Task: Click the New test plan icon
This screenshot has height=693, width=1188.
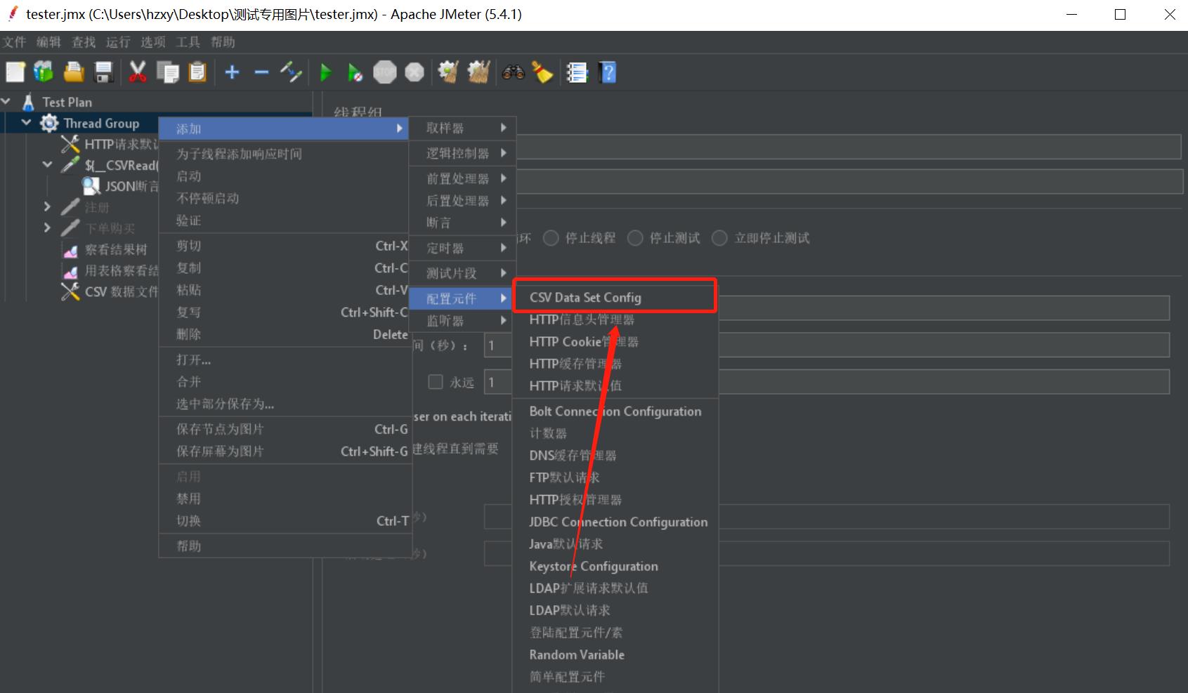Action: pyautogui.click(x=15, y=72)
